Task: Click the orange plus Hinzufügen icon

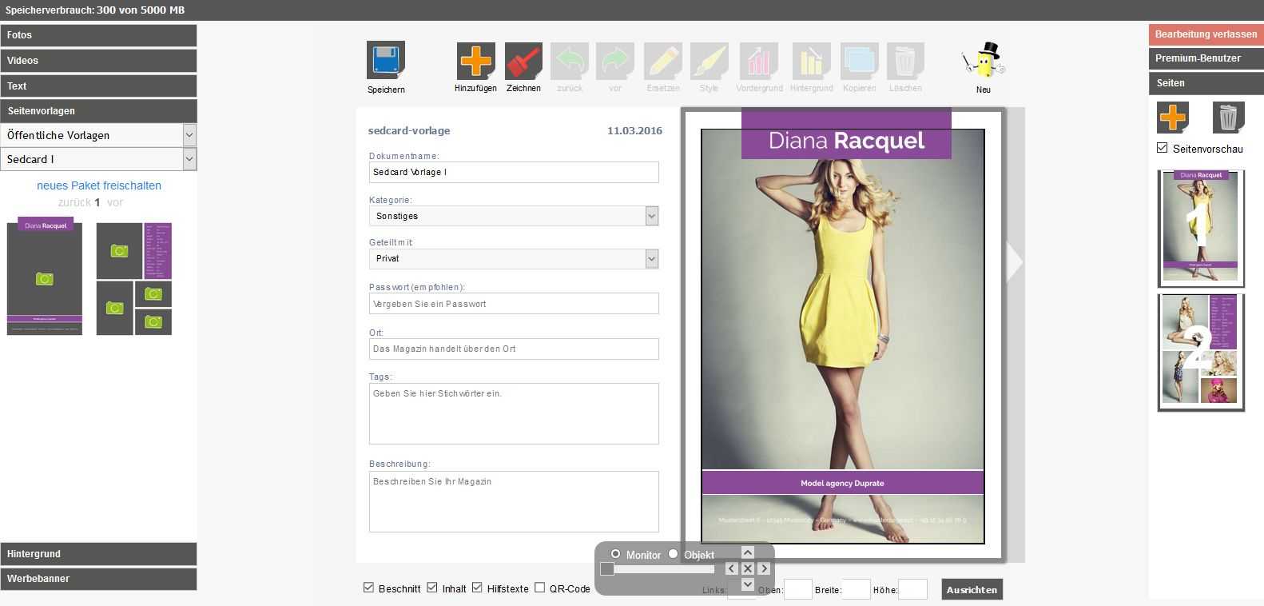Action: [475, 61]
